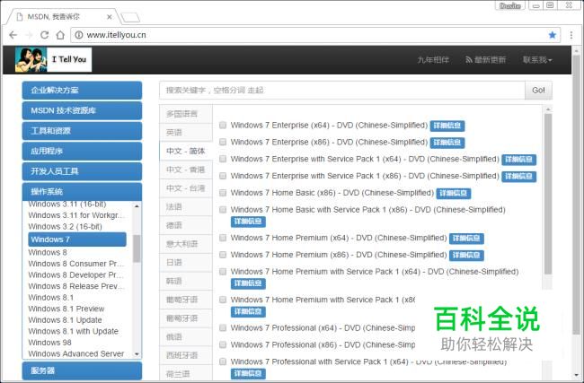Expand the 开发人员工具 category

82,171
